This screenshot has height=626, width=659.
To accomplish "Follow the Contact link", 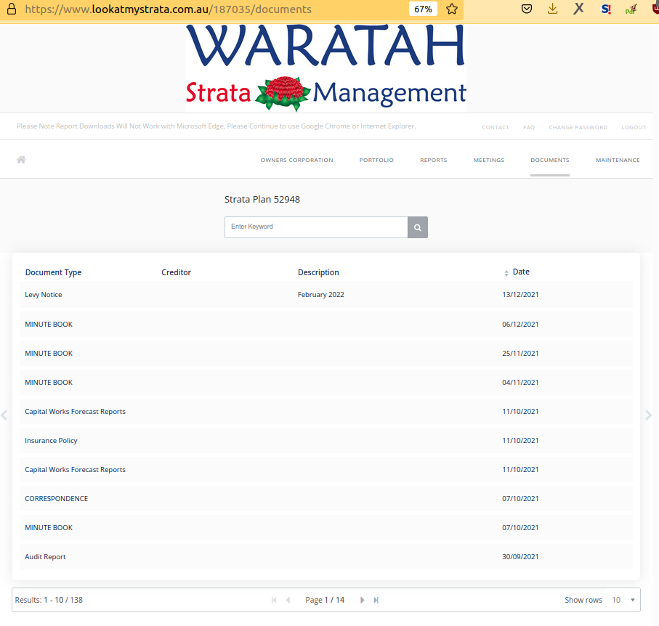I will click(496, 127).
